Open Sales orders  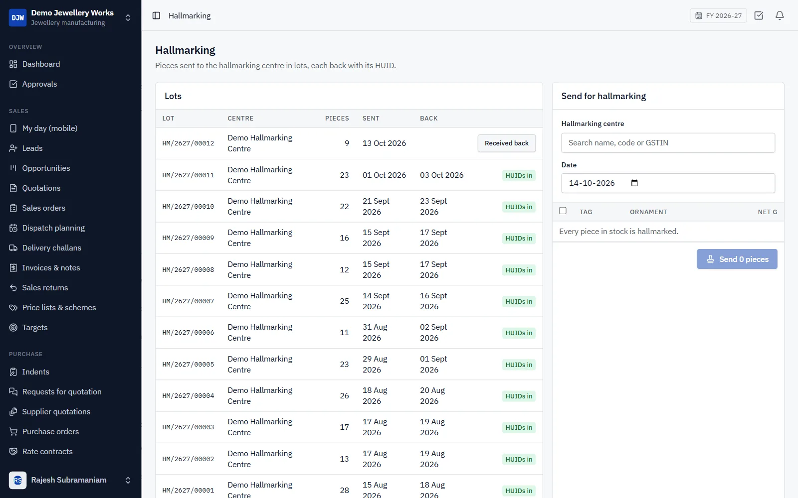click(x=70, y=208)
